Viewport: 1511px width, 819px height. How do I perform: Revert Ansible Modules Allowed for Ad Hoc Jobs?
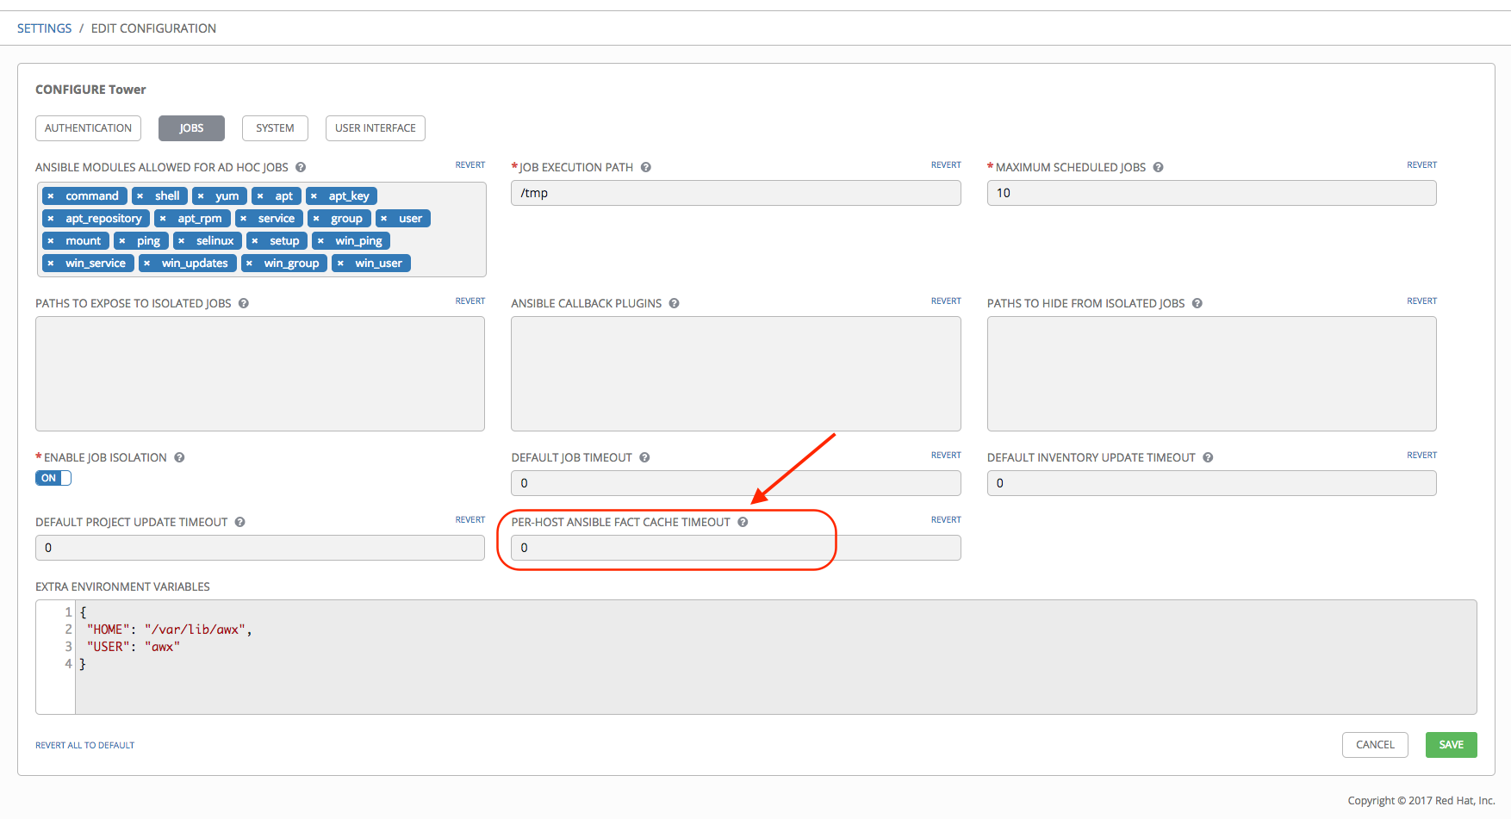[470, 164]
